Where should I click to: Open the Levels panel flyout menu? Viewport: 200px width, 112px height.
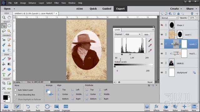click(x=153, y=30)
